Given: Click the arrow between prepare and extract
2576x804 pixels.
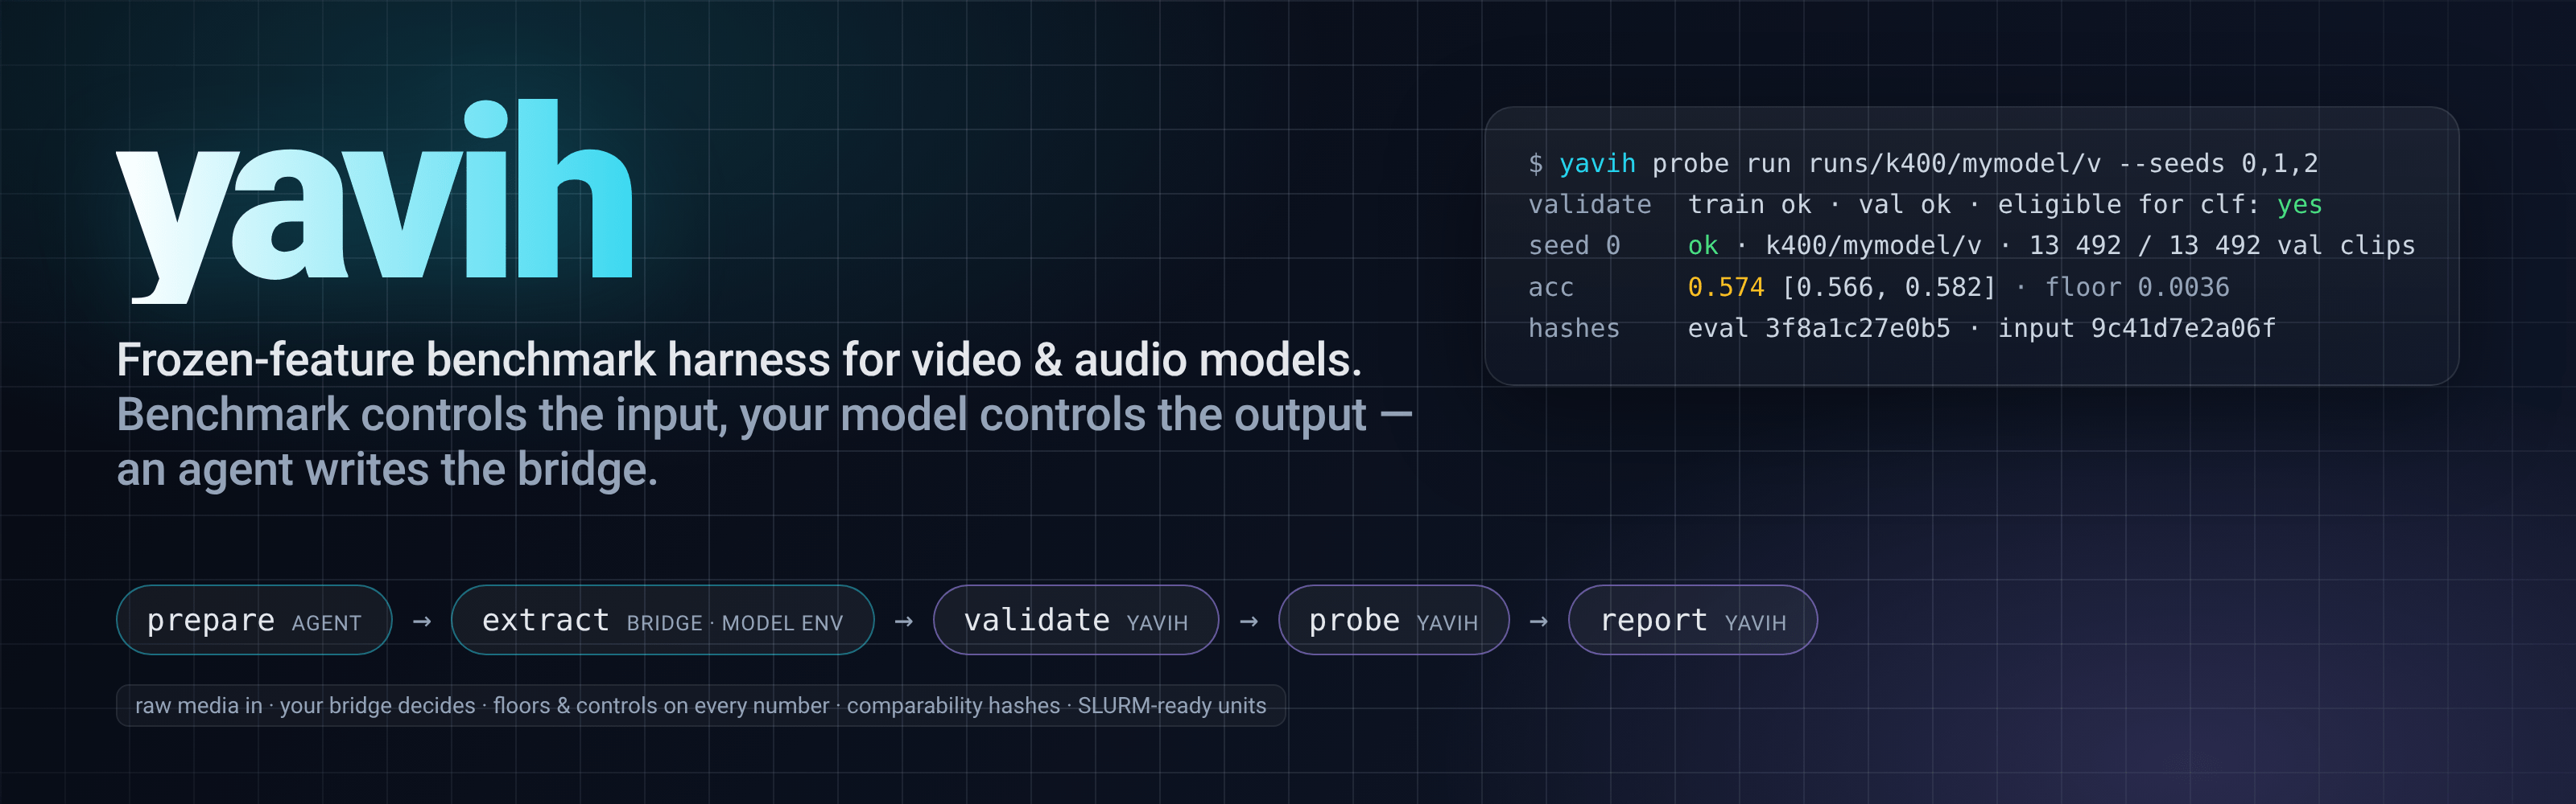Looking at the screenshot, I should pos(422,621).
